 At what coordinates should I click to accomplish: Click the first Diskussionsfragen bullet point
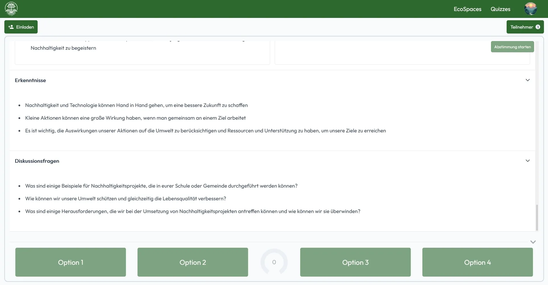(x=161, y=186)
